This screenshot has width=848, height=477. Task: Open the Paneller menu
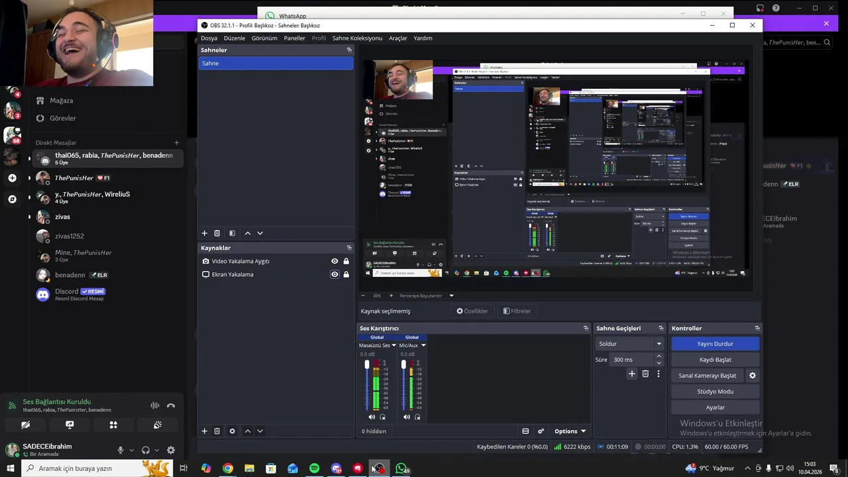295,38
